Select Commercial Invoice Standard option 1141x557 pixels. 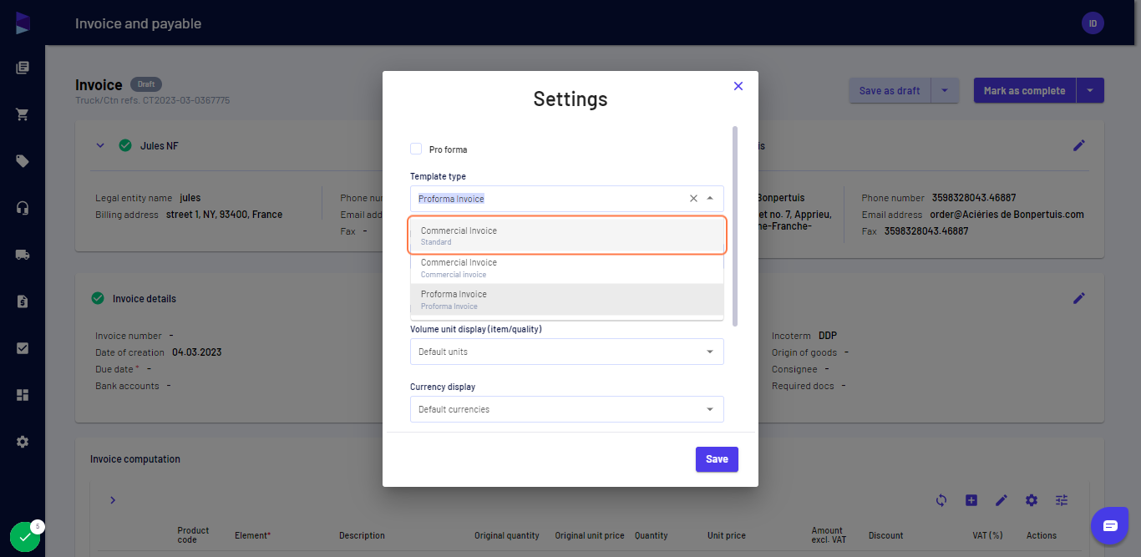click(567, 235)
